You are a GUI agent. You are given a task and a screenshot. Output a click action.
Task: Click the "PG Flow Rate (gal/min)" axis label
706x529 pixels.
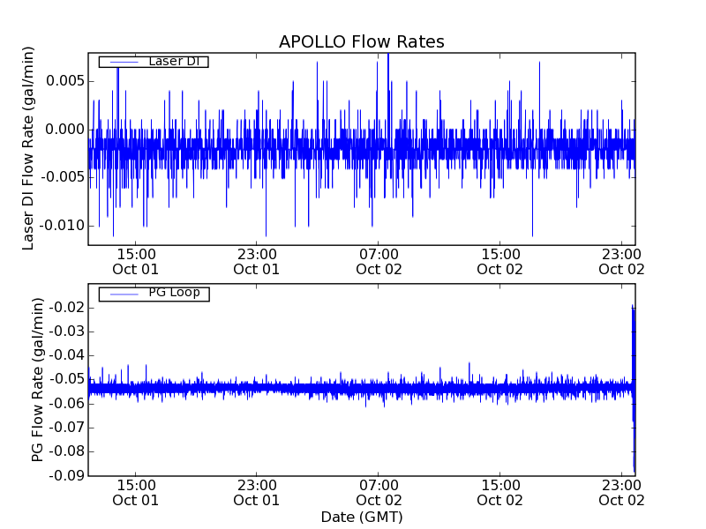click(38, 380)
